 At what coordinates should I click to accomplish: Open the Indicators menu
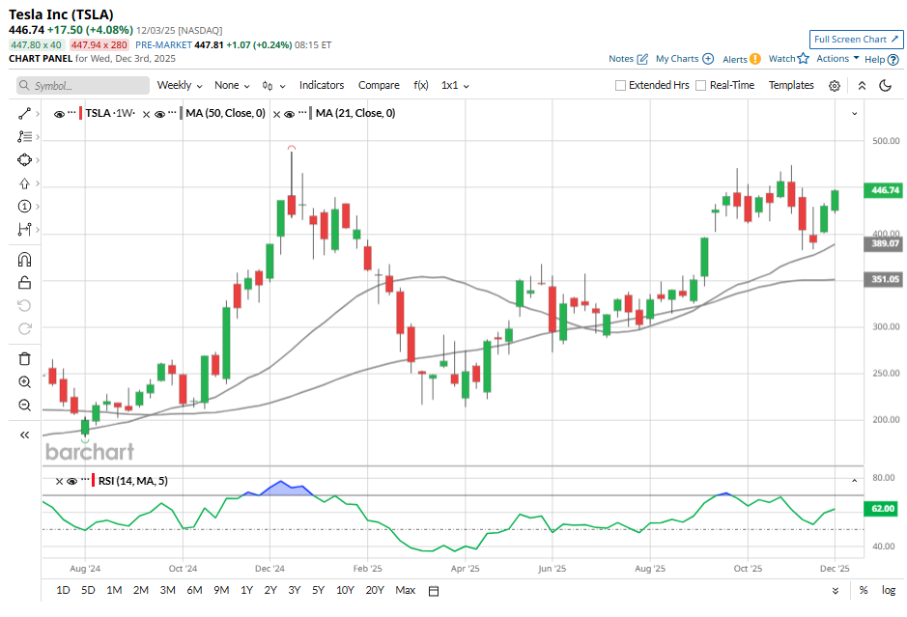click(x=322, y=85)
